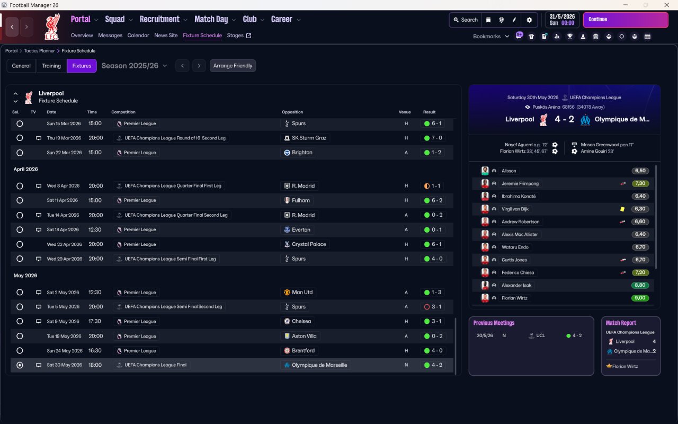Click the 31/5/2026 date and time box
The width and height of the screenshot is (678, 424).
[563, 20]
